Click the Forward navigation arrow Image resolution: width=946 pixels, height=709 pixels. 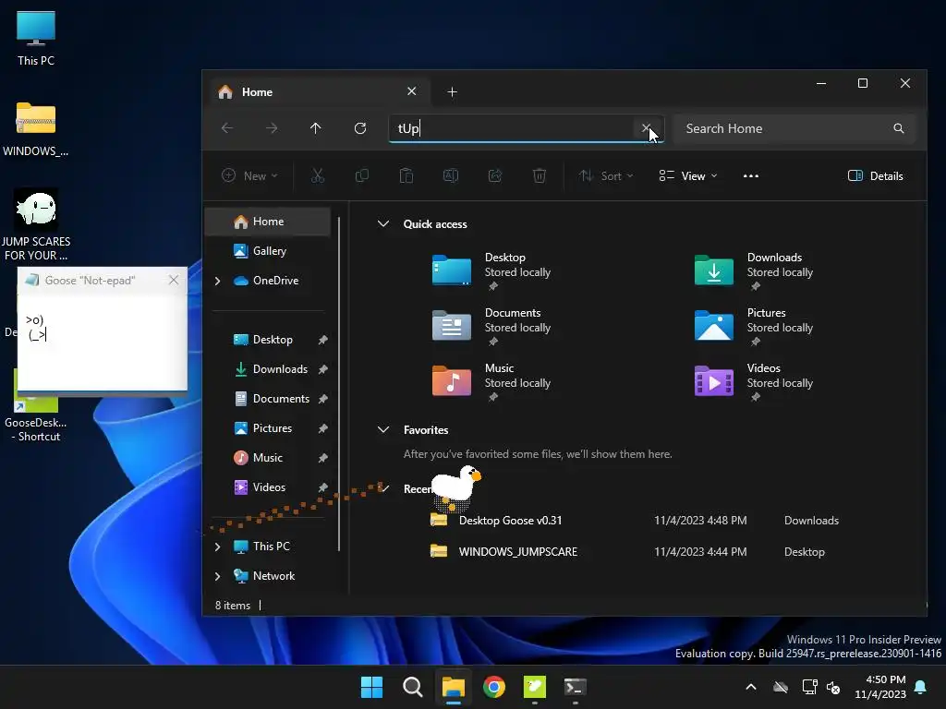pyautogui.click(x=272, y=128)
